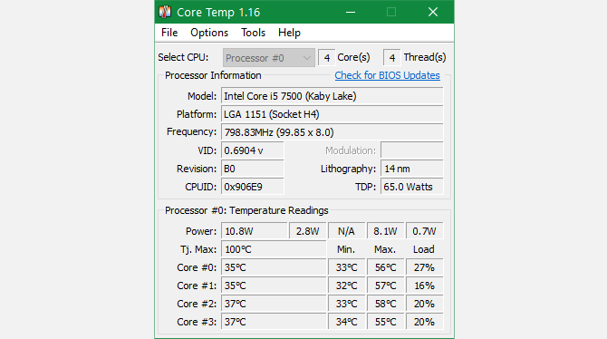Click the Check for BIOS Updates link
Screen dimensions: 607x339
pyautogui.click(x=387, y=75)
